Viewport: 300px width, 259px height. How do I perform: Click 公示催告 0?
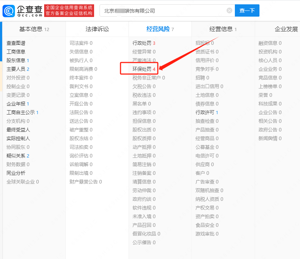pos(144,243)
